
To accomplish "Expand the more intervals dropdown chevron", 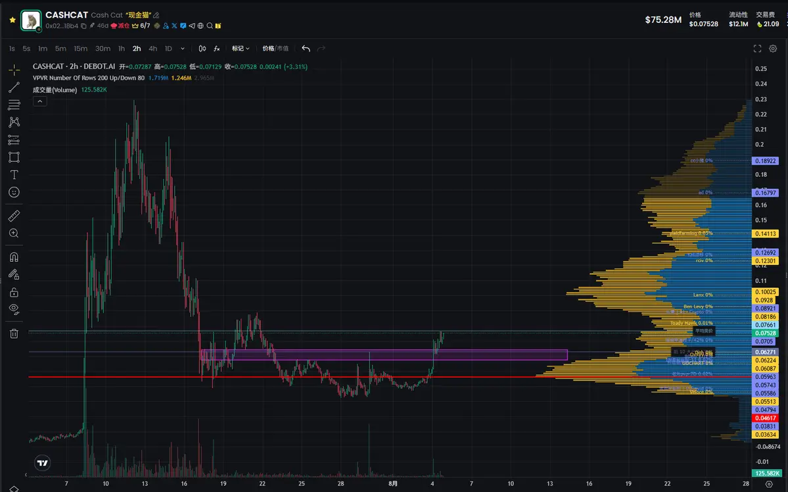I will (183, 49).
